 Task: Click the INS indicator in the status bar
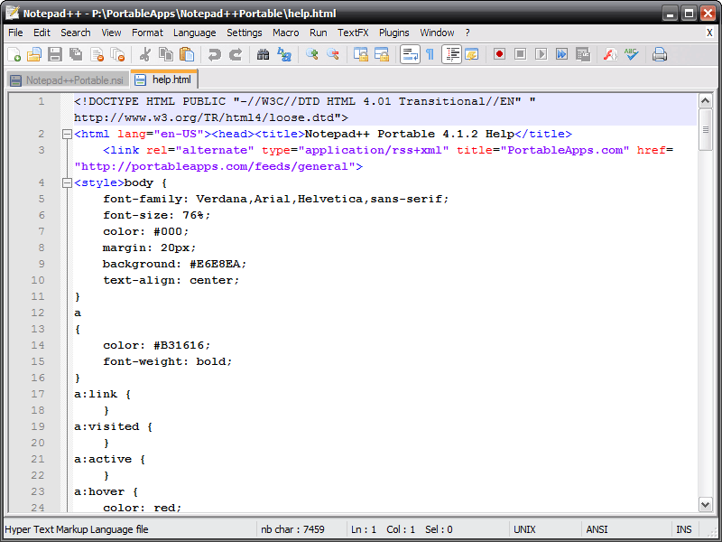(x=684, y=529)
